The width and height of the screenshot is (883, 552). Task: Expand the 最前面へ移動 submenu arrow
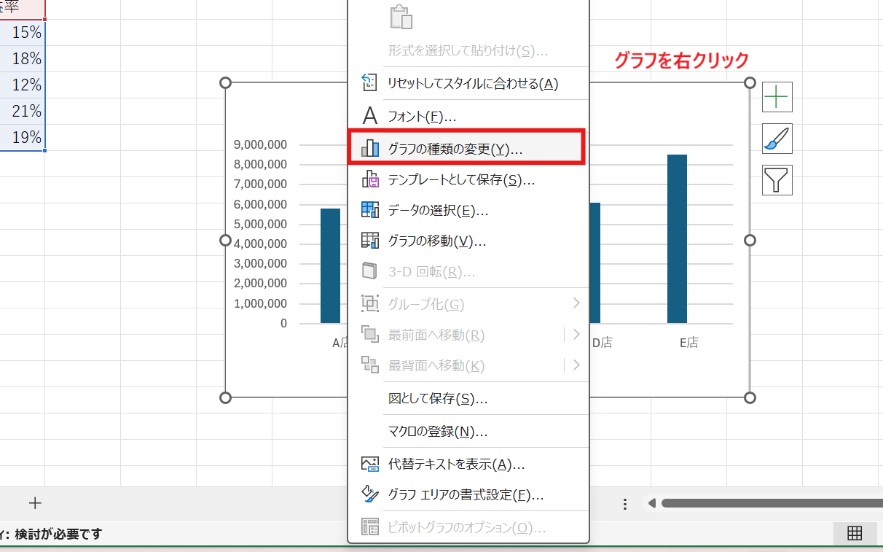576,334
